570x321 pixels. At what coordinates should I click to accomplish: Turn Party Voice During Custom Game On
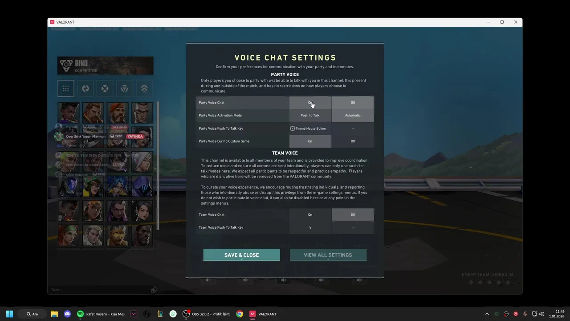coord(310,141)
